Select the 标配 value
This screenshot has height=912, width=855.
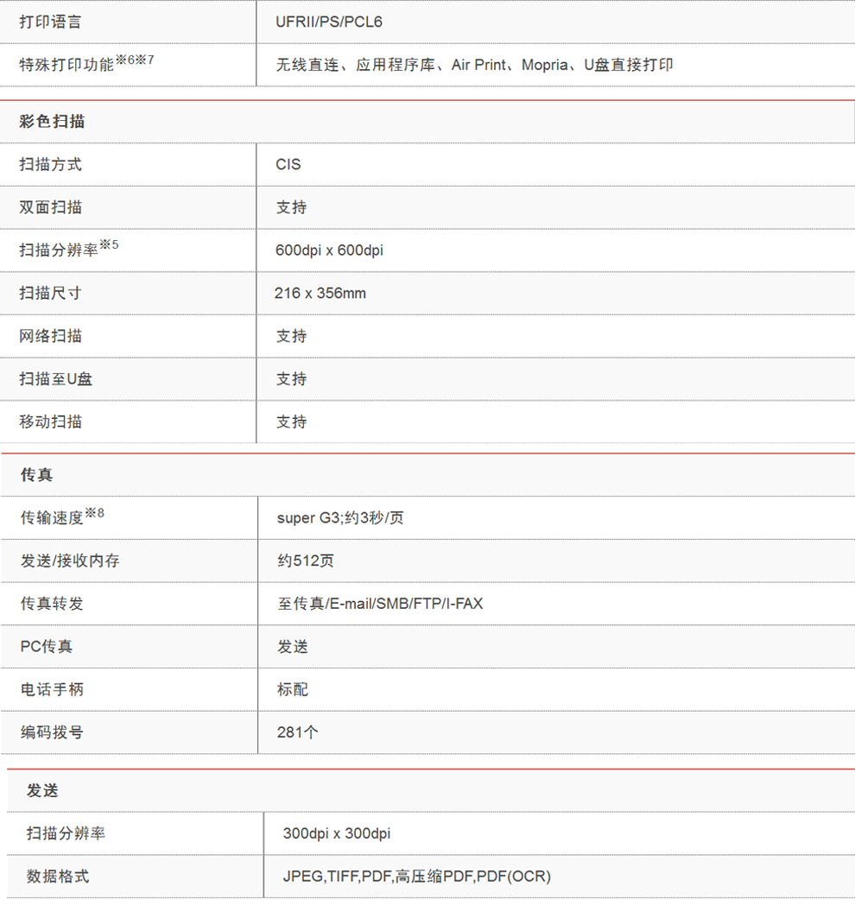pos(293,690)
